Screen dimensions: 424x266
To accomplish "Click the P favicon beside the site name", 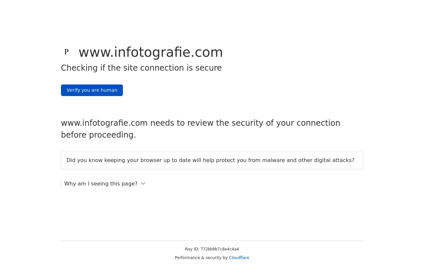I will coord(66,52).
